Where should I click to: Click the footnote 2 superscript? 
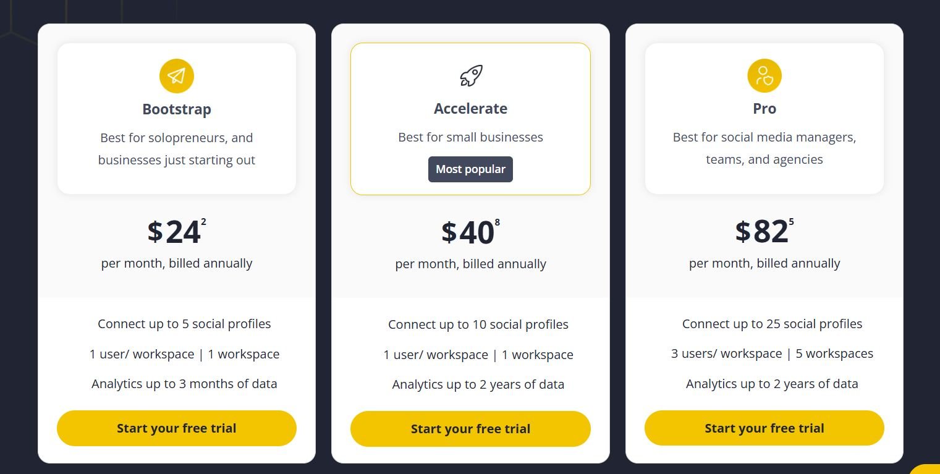pos(204,222)
